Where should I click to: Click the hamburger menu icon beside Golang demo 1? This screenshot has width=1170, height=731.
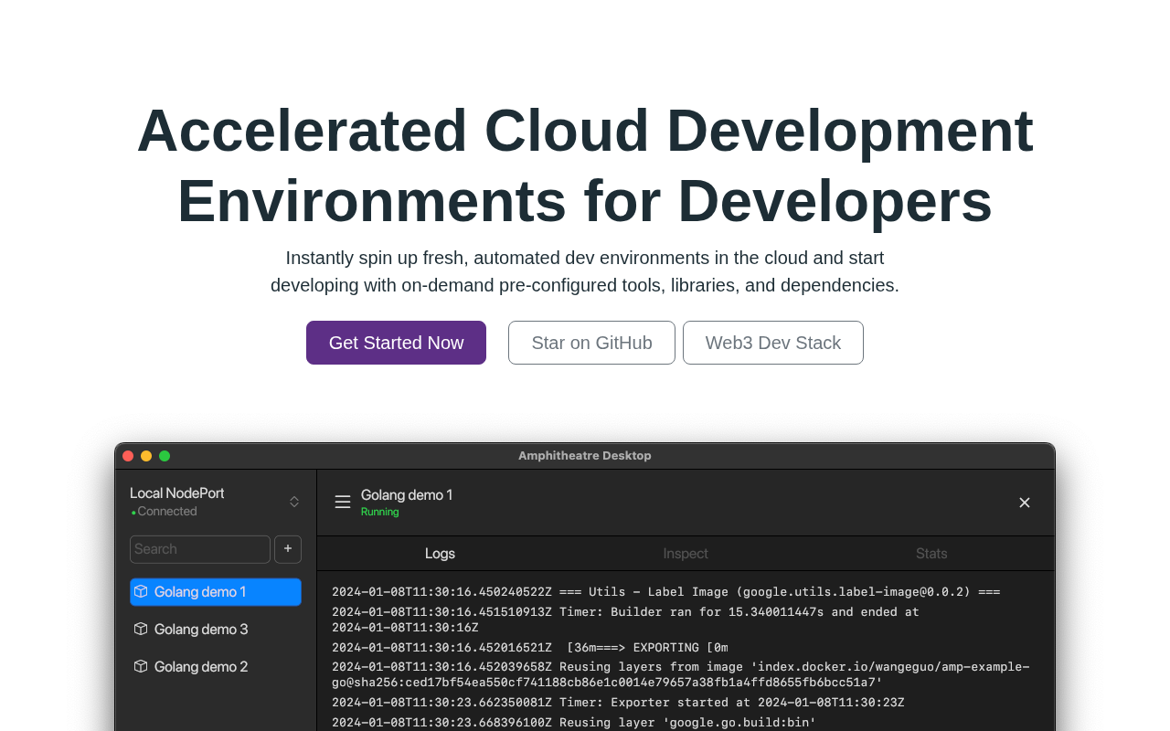pyautogui.click(x=343, y=502)
